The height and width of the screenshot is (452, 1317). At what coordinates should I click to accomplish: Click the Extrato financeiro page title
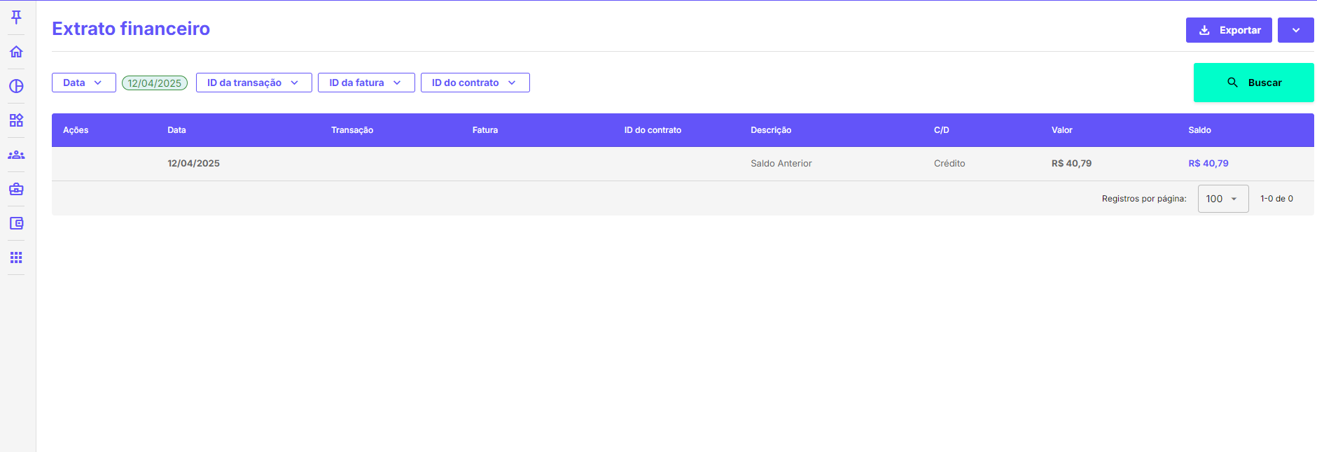point(131,29)
